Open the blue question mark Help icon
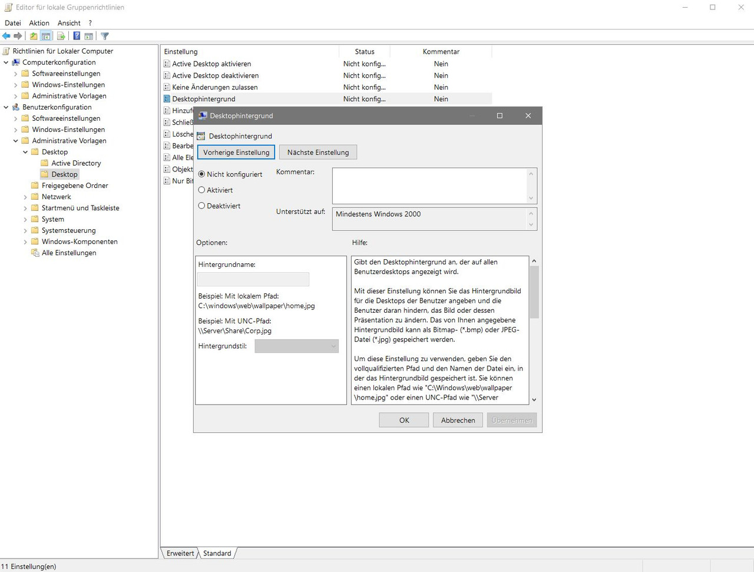 click(x=77, y=36)
